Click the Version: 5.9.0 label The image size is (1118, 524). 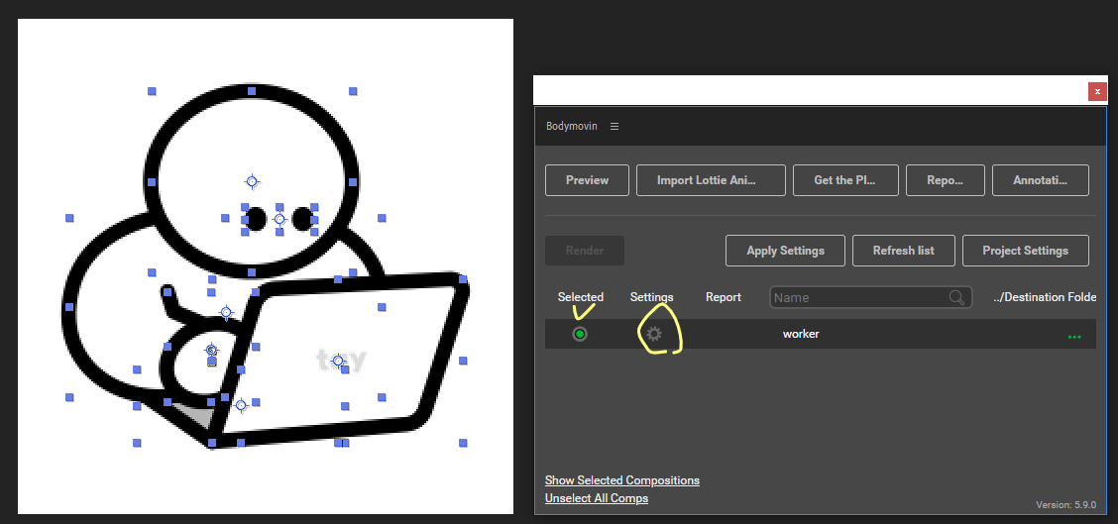(x=1065, y=505)
